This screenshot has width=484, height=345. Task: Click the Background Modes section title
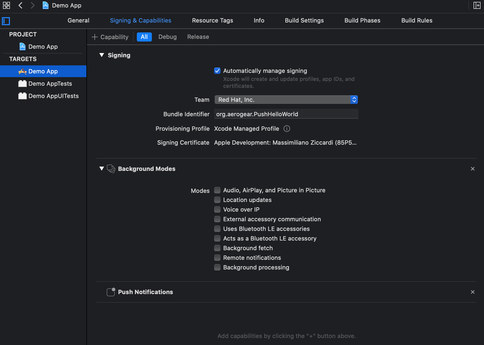[x=146, y=169]
